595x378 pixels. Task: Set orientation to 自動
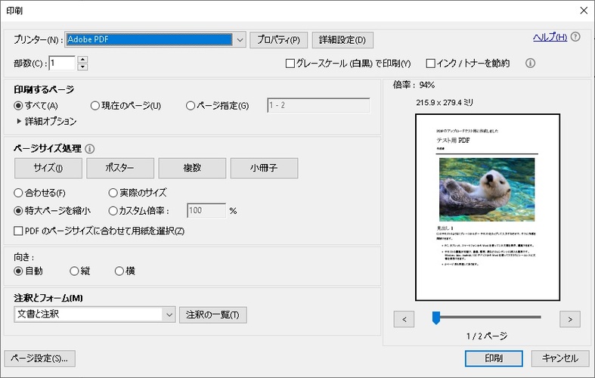[18, 271]
